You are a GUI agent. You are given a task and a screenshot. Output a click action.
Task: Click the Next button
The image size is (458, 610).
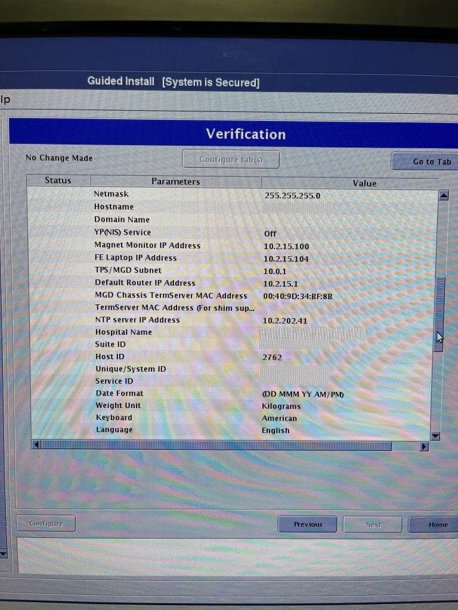(373, 525)
